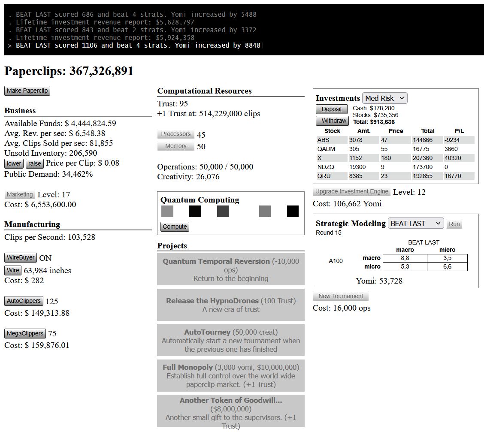Click the Make Paperclip button
Screen dimensions: 484x432
click(27, 91)
